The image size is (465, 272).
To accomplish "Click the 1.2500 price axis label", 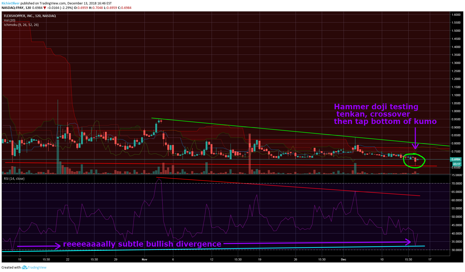I will point(456,71).
